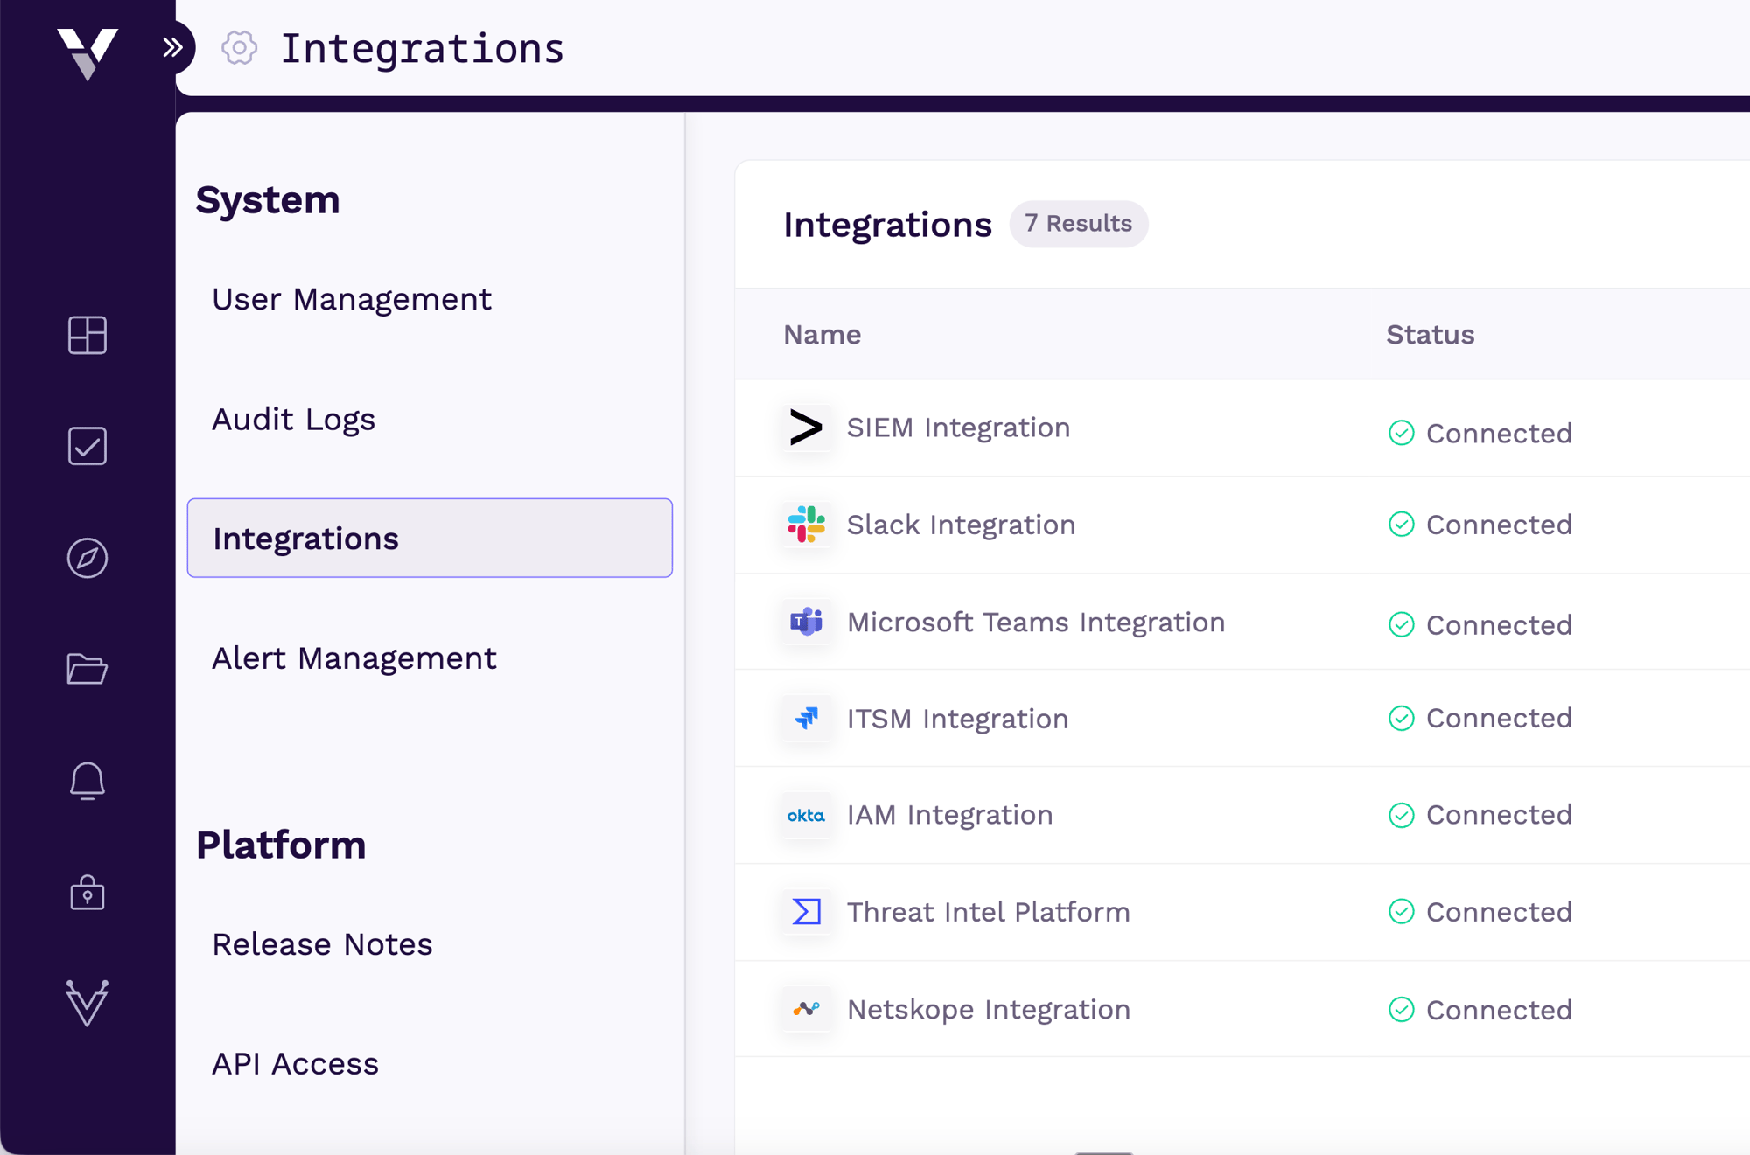This screenshot has height=1155, width=1750.
Task: Select Microsoft Teams Integration entry
Action: point(1035,623)
